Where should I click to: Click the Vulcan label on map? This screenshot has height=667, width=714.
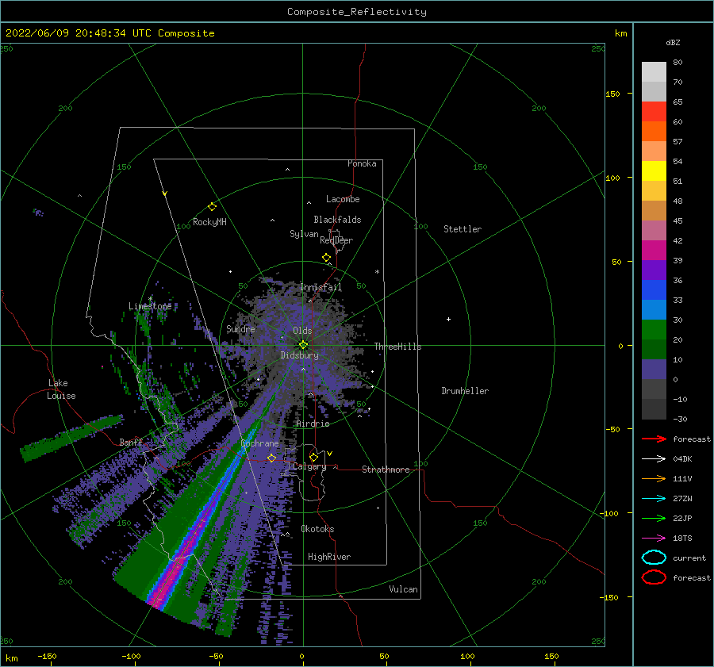pos(404,589)
